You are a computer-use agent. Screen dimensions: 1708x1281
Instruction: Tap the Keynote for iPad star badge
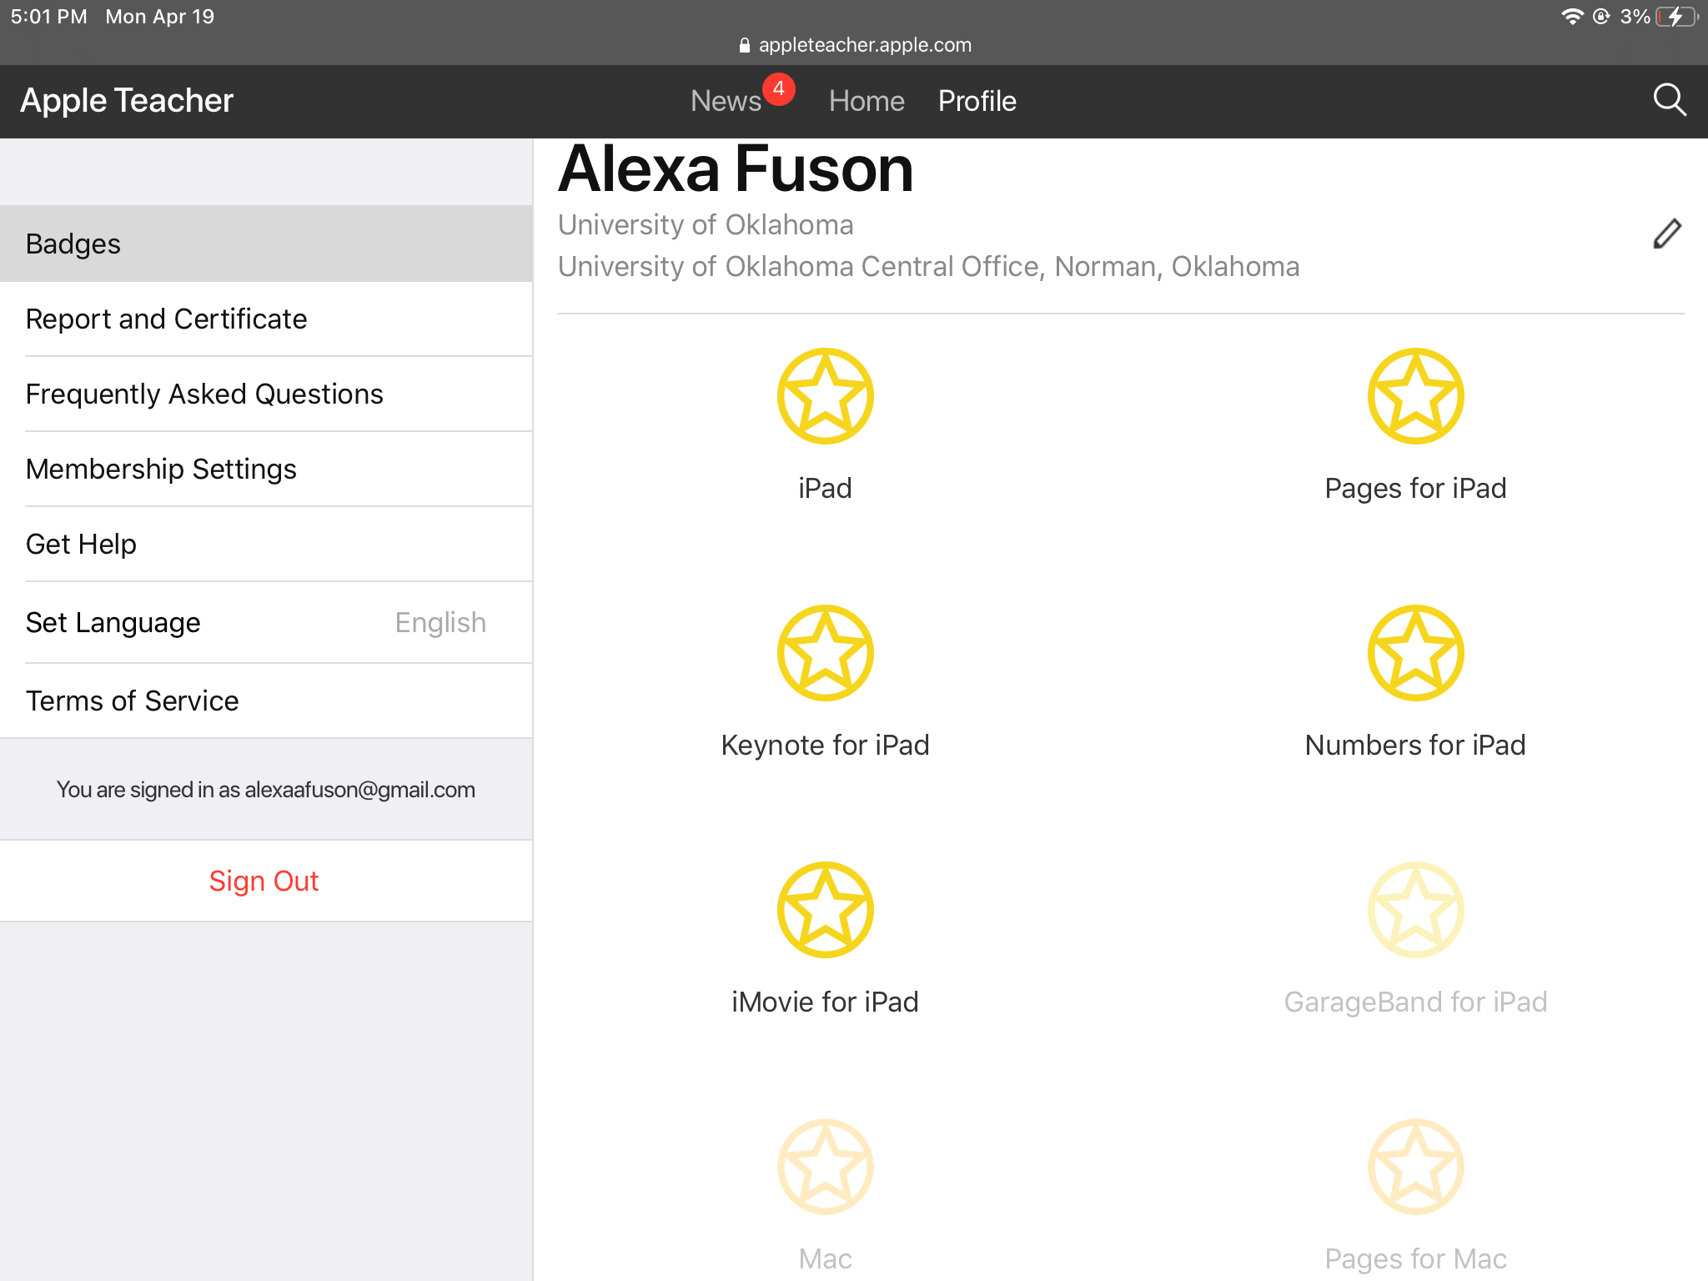pyautogui.click(x=825, y=653)
